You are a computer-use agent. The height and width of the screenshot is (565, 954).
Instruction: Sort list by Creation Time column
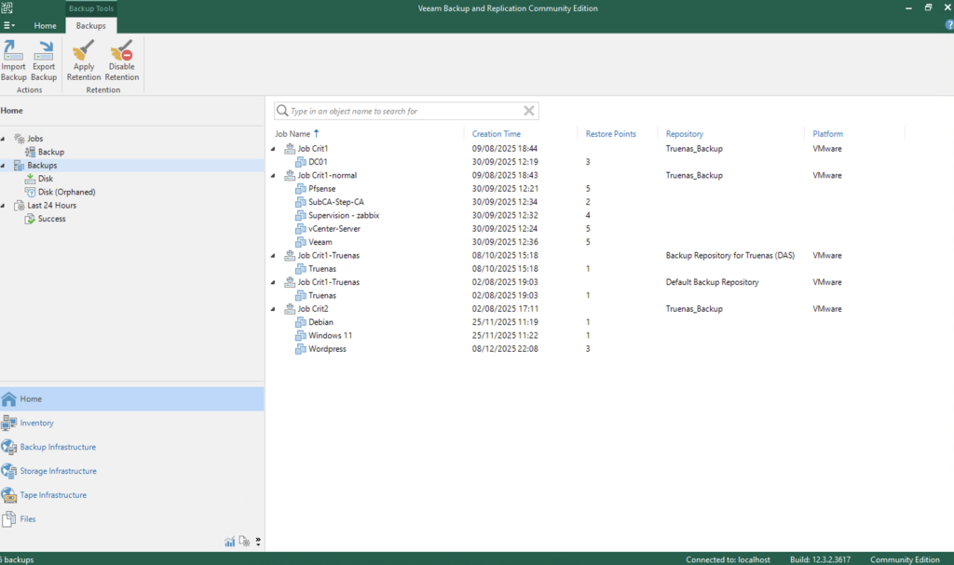tap(497, 134)
